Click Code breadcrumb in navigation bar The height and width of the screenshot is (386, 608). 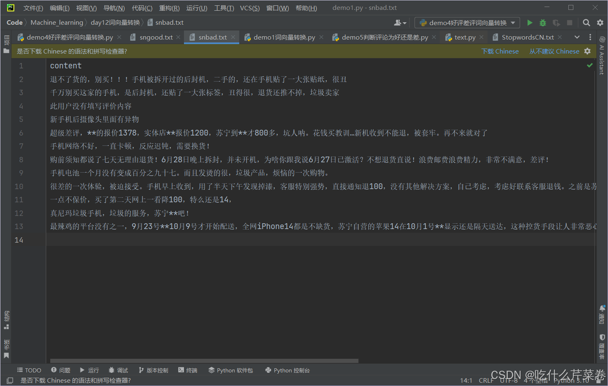click(x=14, y=23)
